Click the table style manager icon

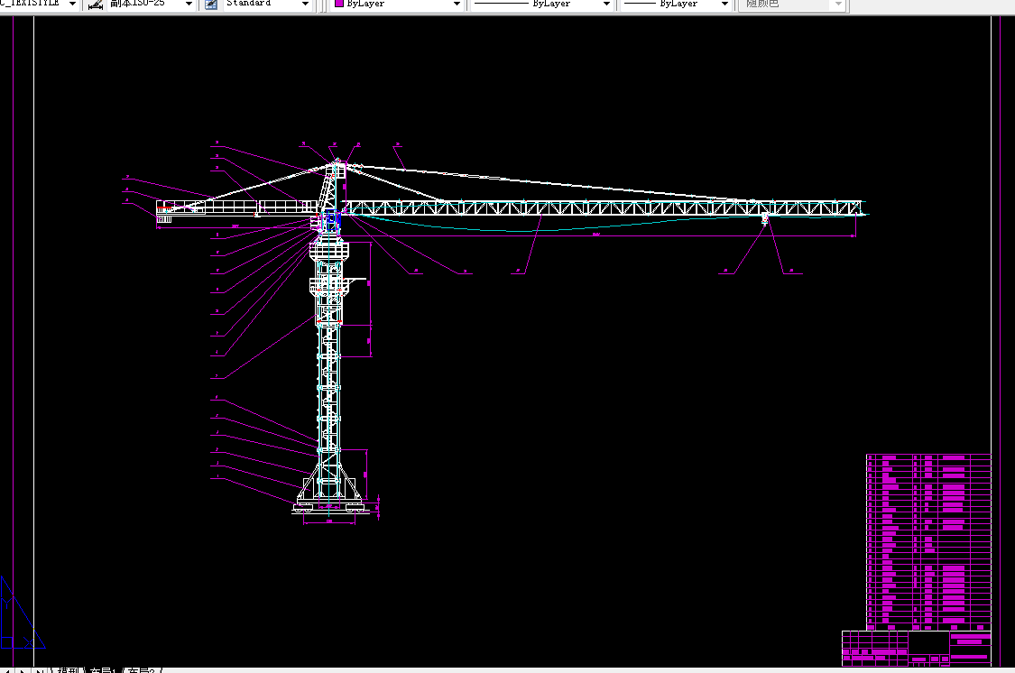click(211, 5)
